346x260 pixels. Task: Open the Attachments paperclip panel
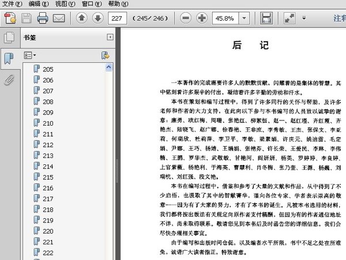pos(9,80)
